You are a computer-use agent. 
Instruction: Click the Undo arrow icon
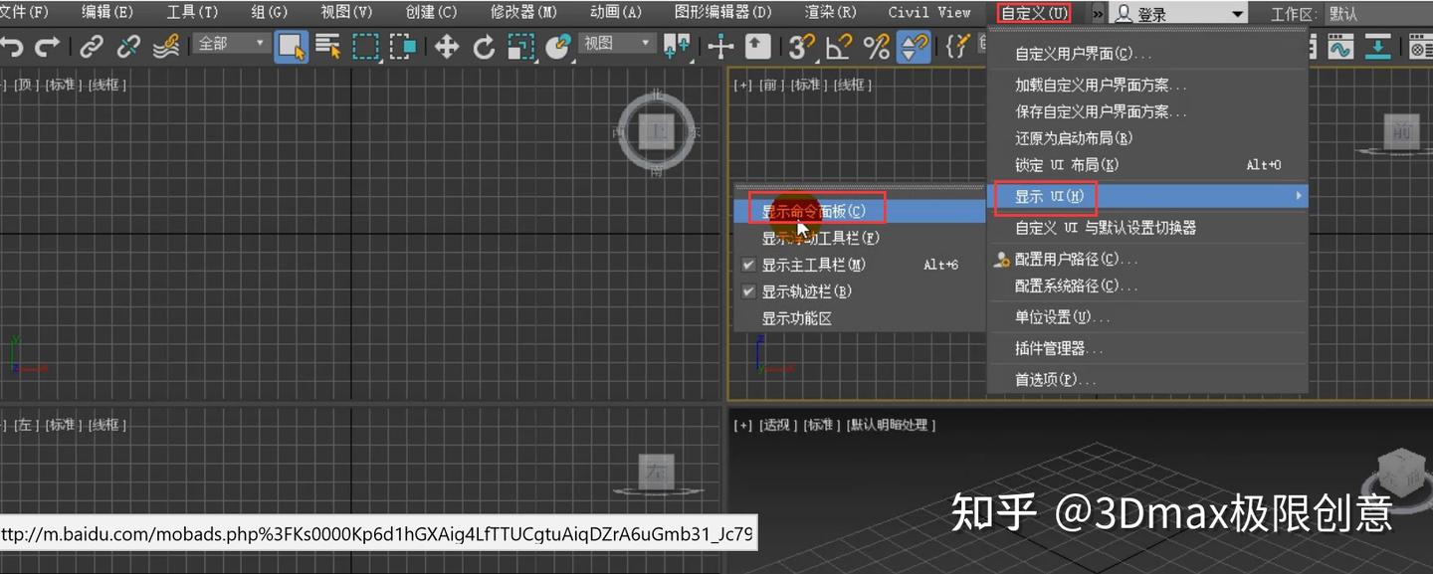(12, 46)
